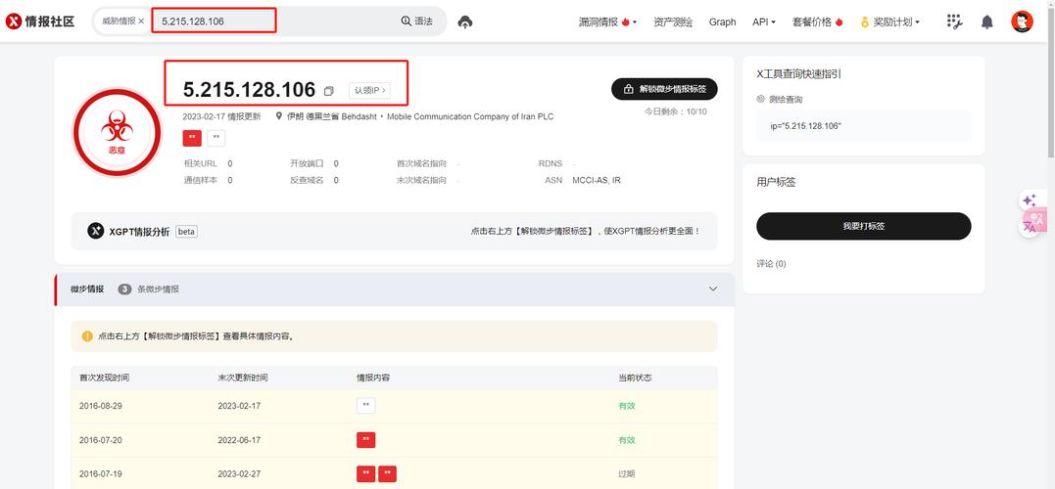Click the ASN value MCCI-AS, IR

pyautogui.click(x=597, y=180)
